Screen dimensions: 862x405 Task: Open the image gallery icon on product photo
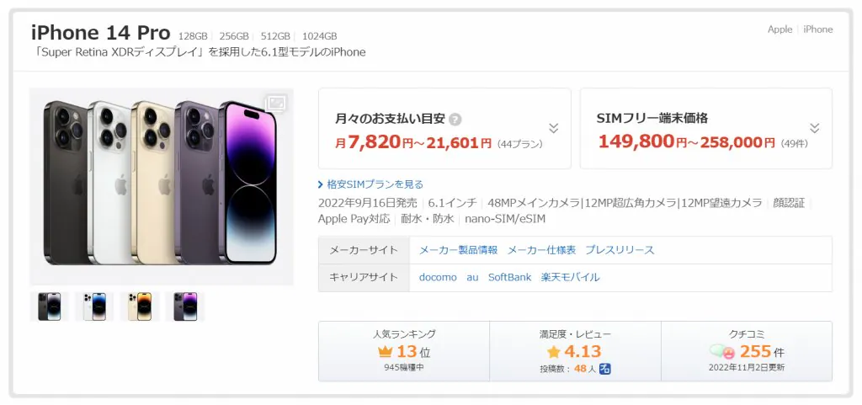pos(275,104)
